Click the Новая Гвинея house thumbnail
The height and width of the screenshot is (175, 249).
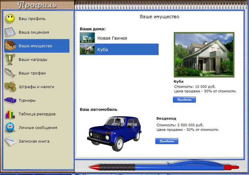click(x=87, y=38)
